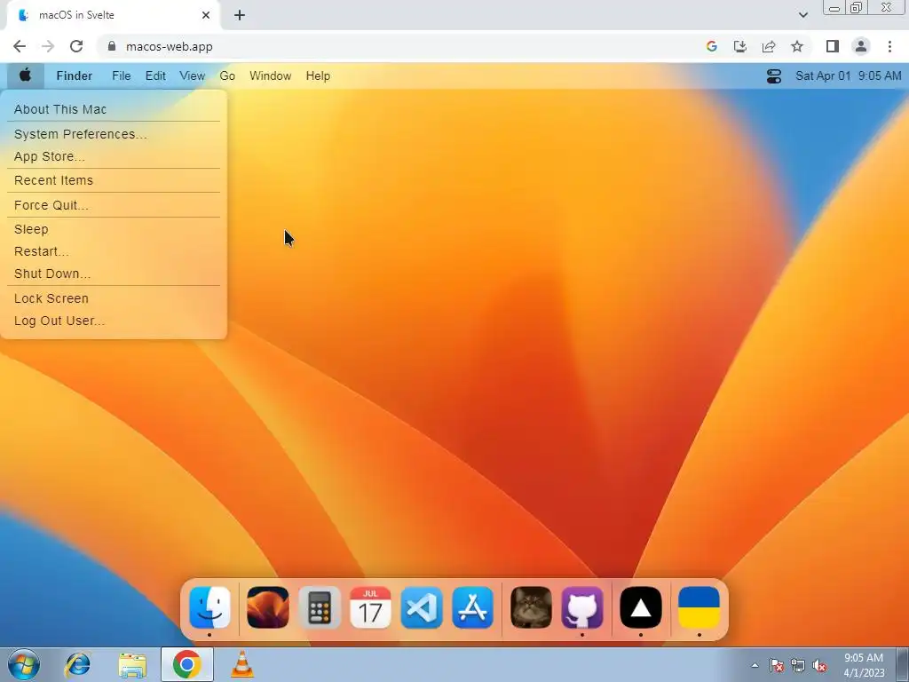Open Windows Explorer folder in taskbar
909x682 pixels.
point(132,664)
